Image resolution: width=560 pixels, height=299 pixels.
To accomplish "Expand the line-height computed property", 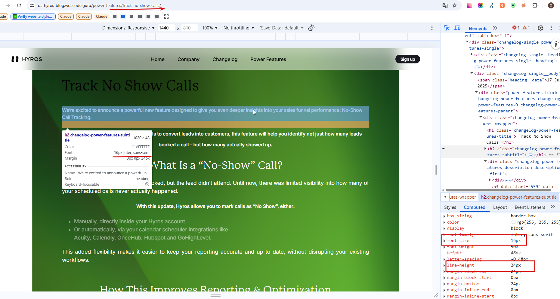I will pos(444,265).
